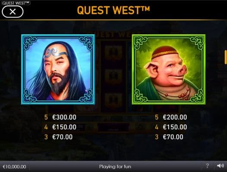Screen dimensions: 227x172
Task: Click the warrior's €300.00 five-symbol payout
Action: click(64, 117)
